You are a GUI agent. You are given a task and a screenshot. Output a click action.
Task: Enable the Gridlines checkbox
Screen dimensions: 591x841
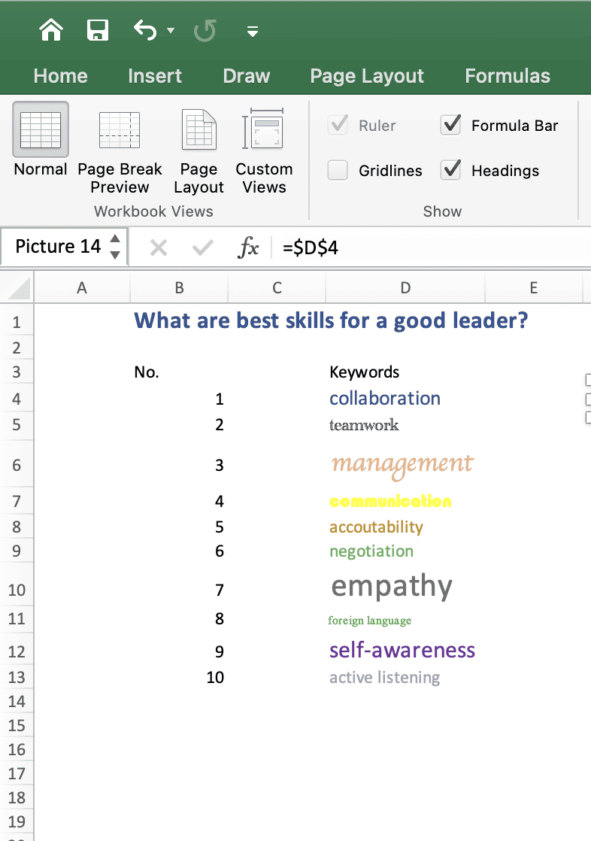point(338,170)
